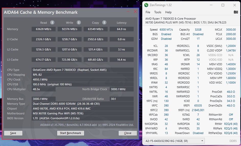Open the A2 memory module dropdown
Viewport: 241px width, 146px height.
(174, 141)
